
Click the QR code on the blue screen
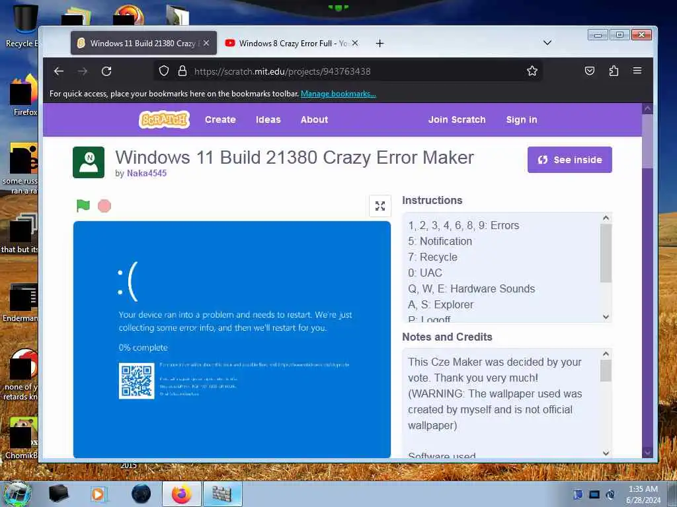pos(136,381)
